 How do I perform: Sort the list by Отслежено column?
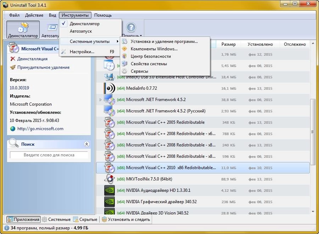295,44
